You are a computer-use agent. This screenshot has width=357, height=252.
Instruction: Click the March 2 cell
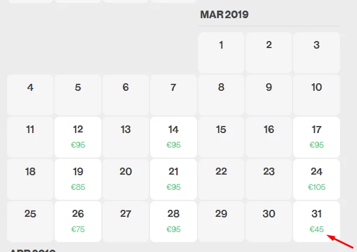[269, 52]
